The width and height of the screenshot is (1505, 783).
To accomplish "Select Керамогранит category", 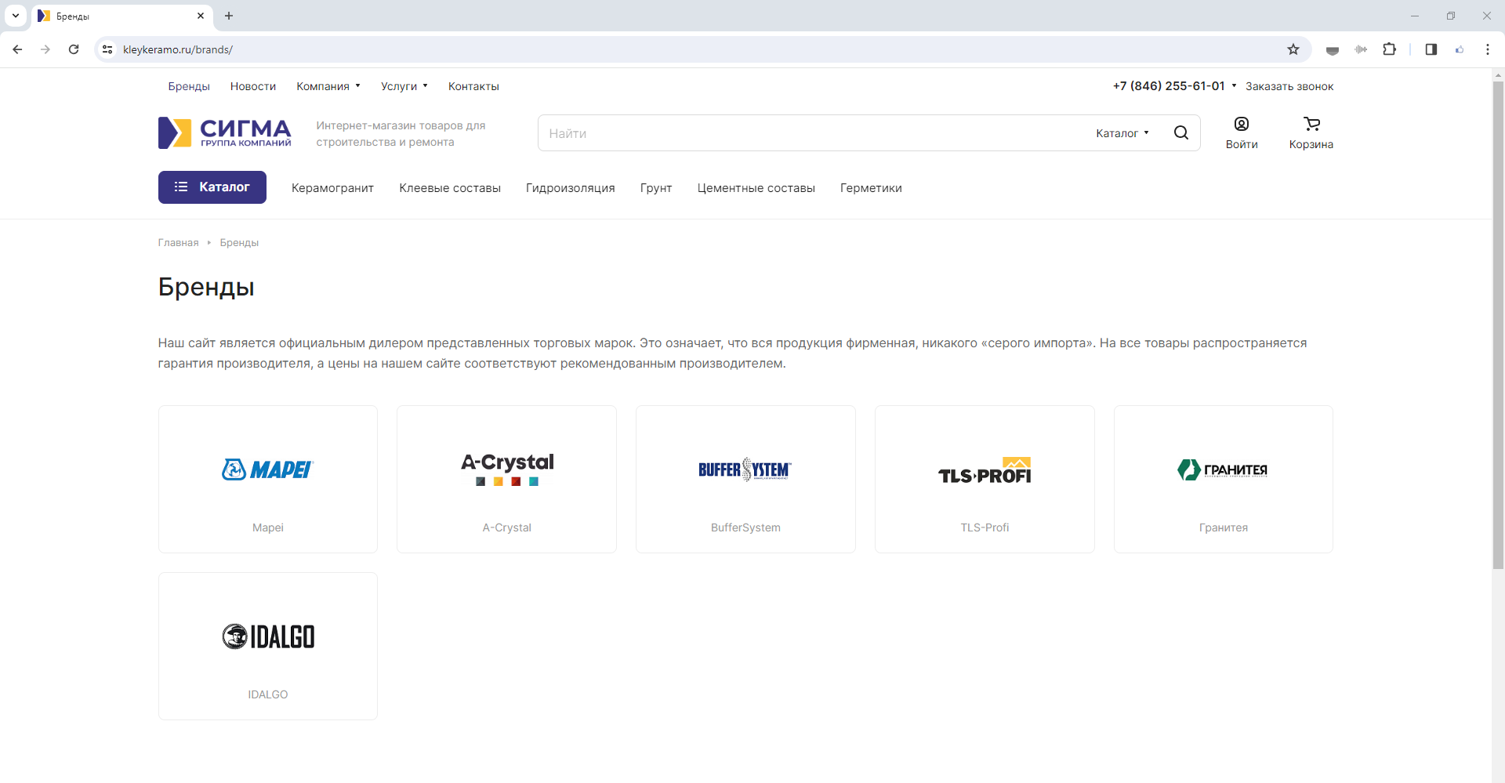I will (332, 188).
